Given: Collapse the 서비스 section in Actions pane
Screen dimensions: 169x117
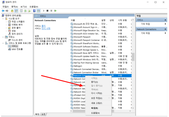Looking at the screenshot, I should pos(165,20).
